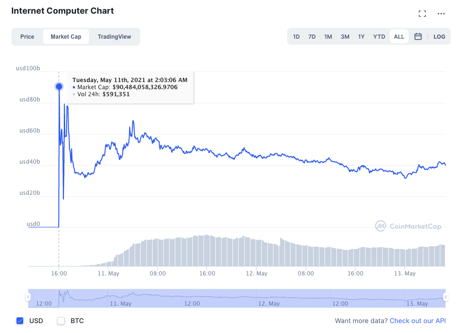Image resolution: width=462 pixels, height=333 pixels.
Task: Click the left handle of range slider
Action: click(28, 297)
